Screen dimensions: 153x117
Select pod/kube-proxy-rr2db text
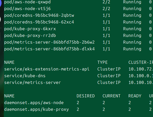pyautogui.click(x=30, y=36)
